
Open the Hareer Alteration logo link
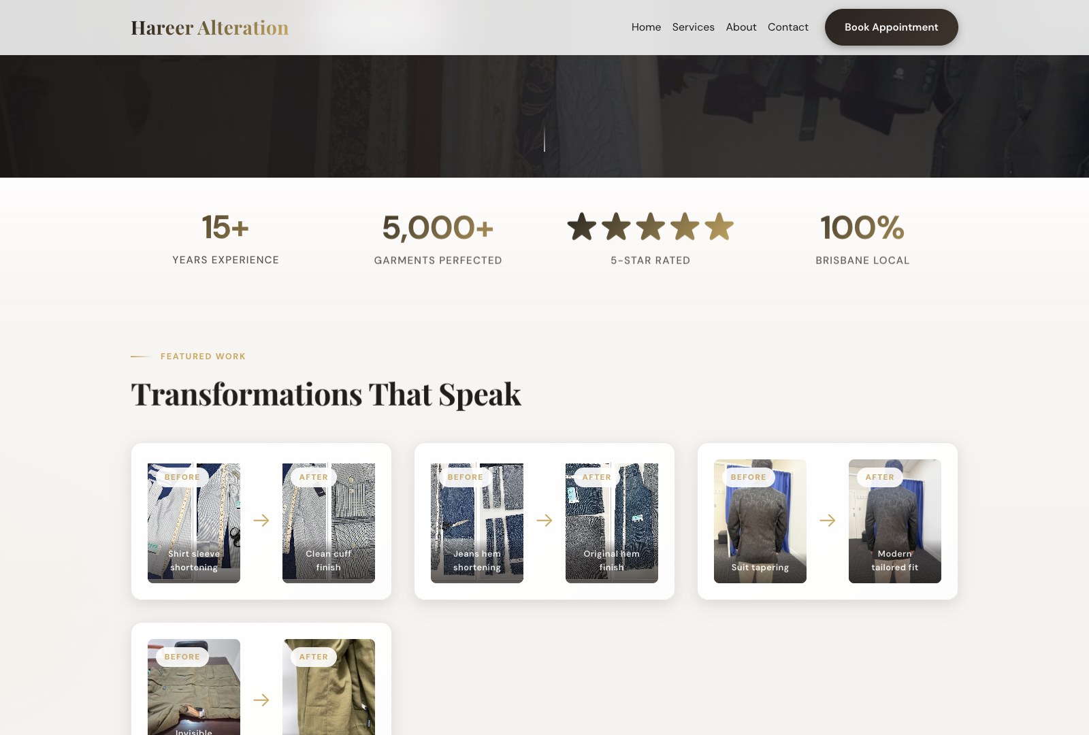click(x=210, y=27)
